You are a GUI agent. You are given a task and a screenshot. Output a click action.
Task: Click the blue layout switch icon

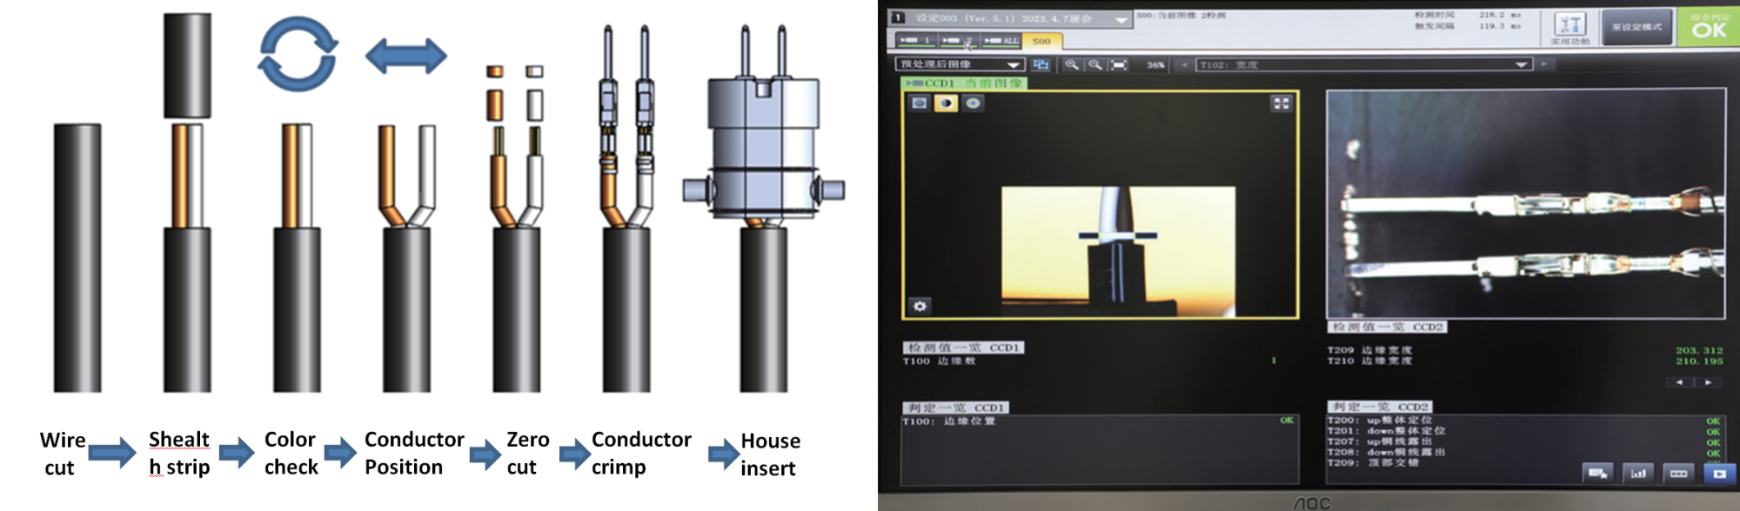click(1041, 64)
